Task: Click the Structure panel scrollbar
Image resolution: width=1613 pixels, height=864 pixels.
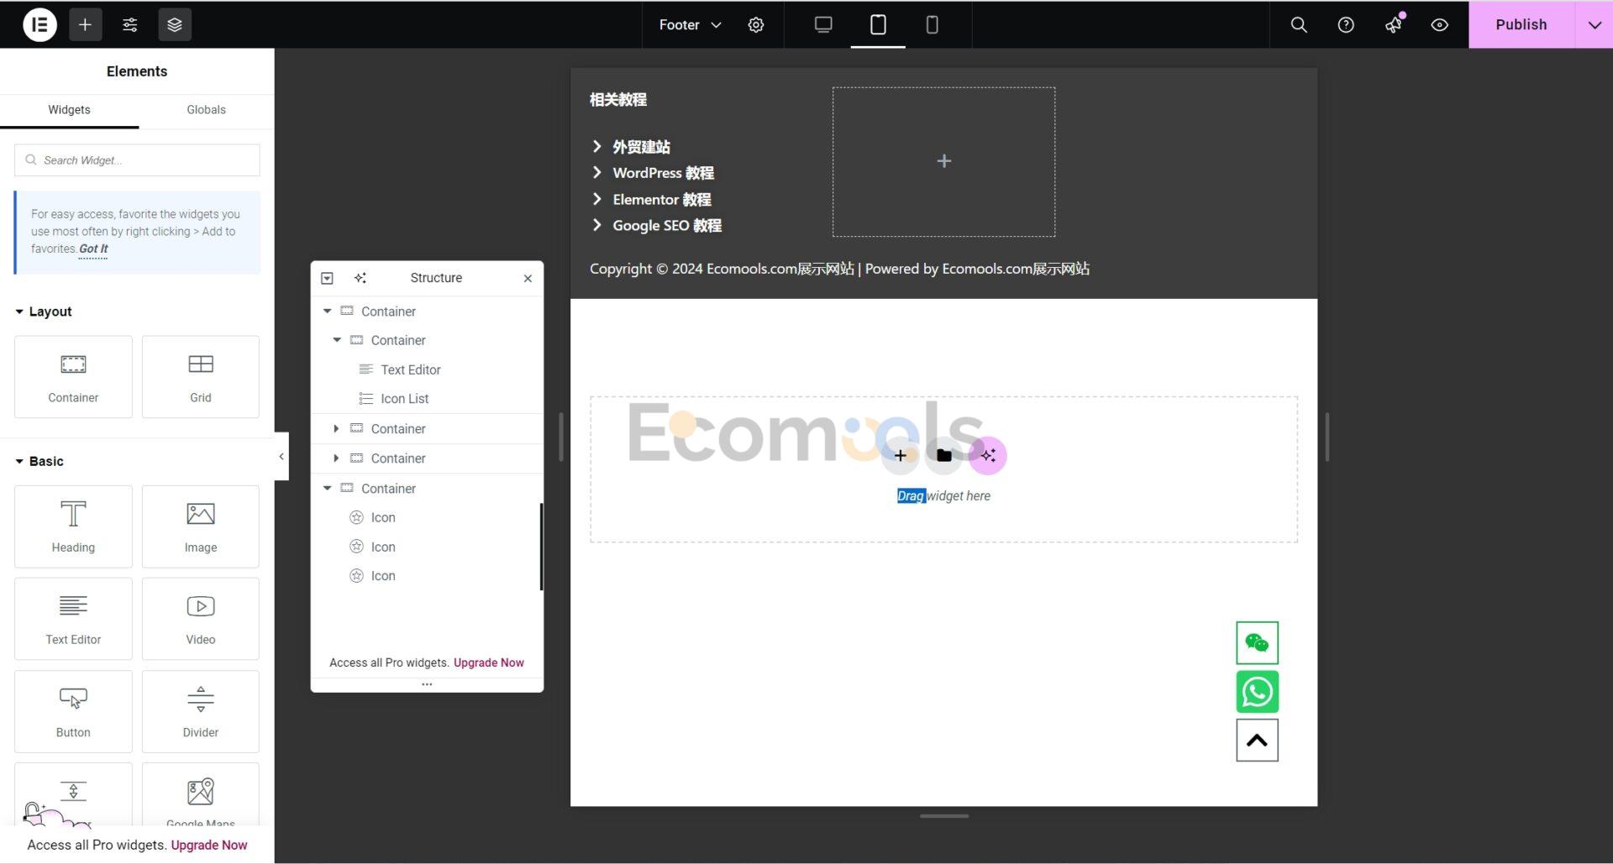Action: click(541, 547)
